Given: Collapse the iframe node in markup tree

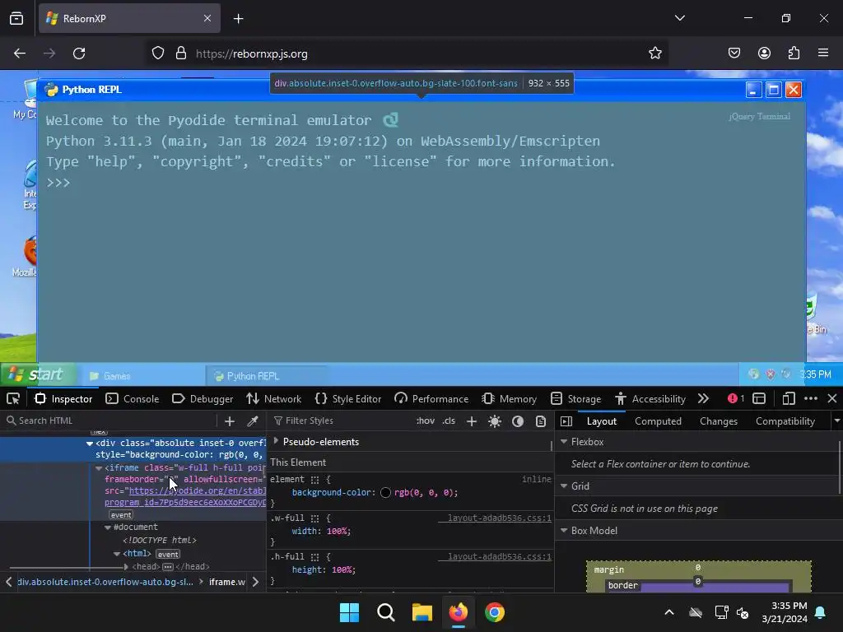Looking at the screenshot, I should 99,468.
